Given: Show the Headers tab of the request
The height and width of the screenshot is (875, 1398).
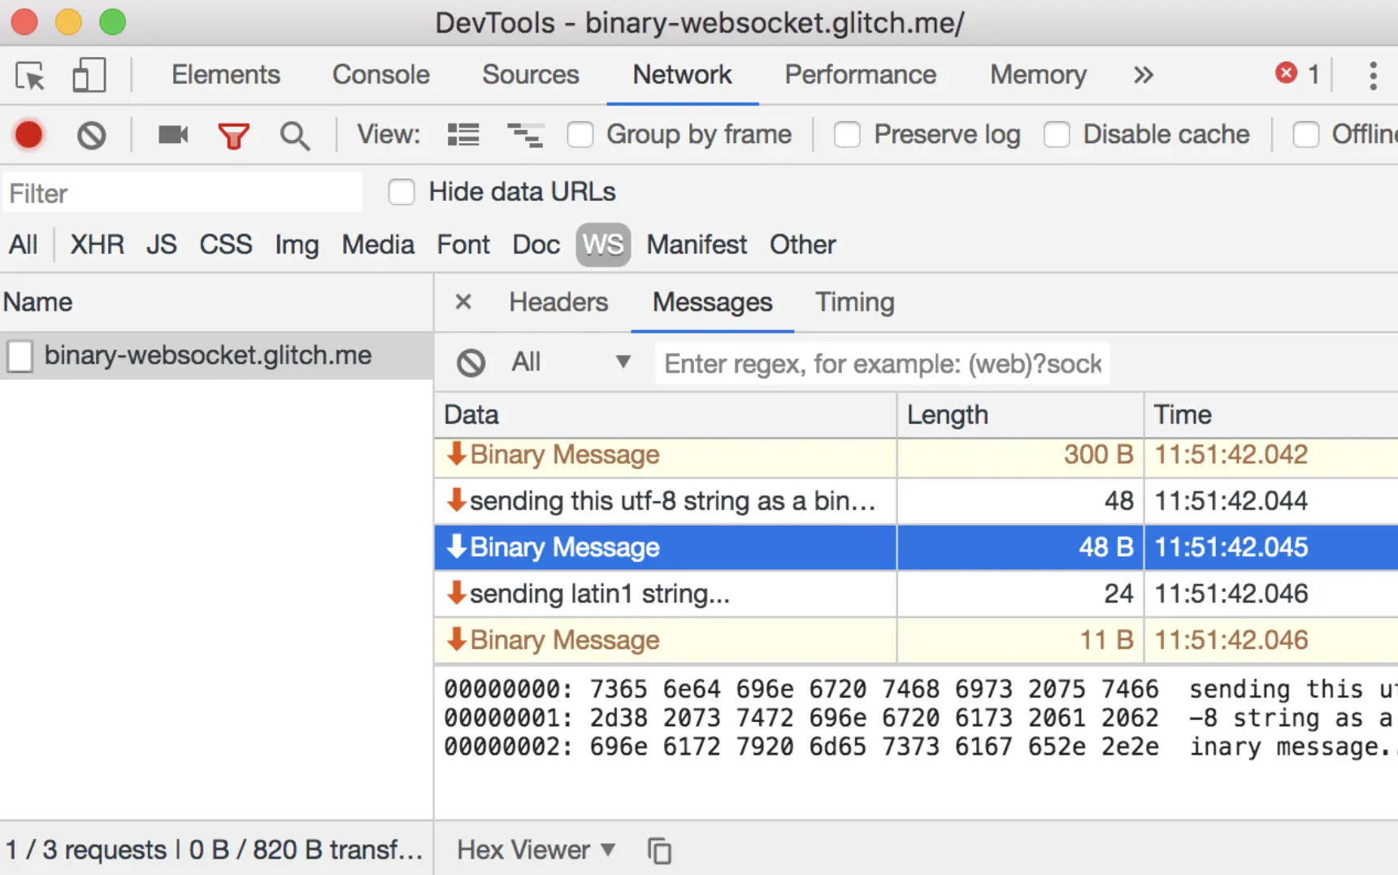Looking at the screenshot, I should [x=558, y=302].
